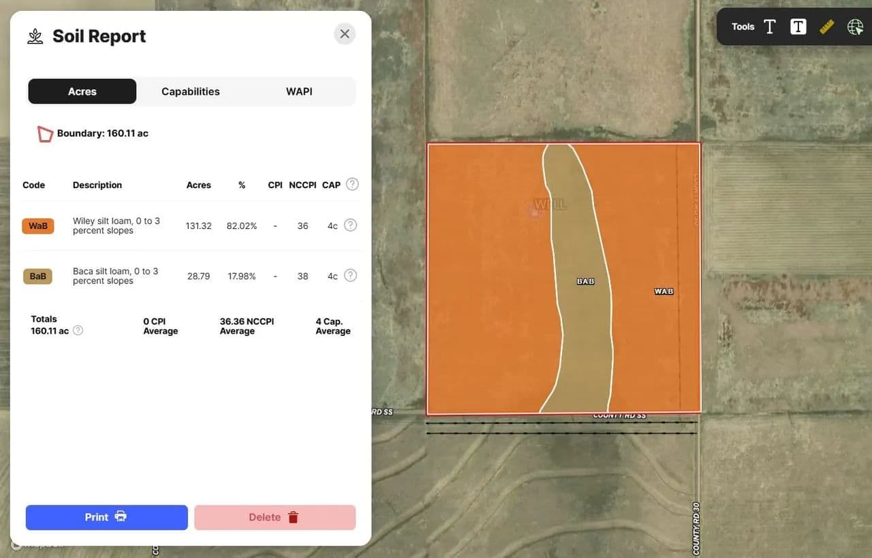The image size is (872, 558).
Task: Click the tan BaB soil code swatch
Action: pyautogui.click(x=37, y=276)
